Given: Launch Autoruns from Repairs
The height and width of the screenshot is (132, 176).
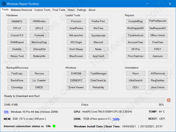Looking at the screenshot, I should [158, 56].
